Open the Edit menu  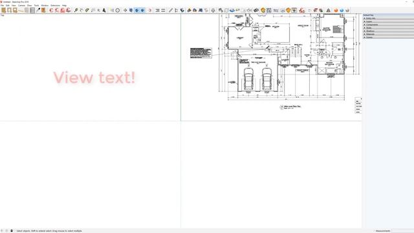(x=8, y=5)
